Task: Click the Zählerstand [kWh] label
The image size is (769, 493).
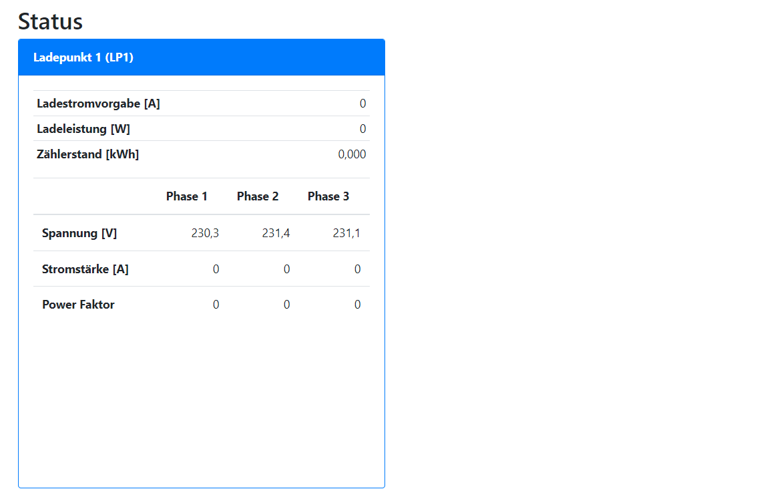Action: 87,154
